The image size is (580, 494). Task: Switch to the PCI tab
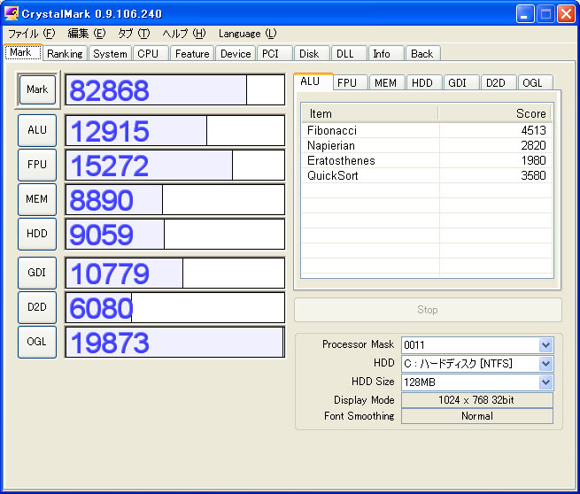[x=275, y=54]
